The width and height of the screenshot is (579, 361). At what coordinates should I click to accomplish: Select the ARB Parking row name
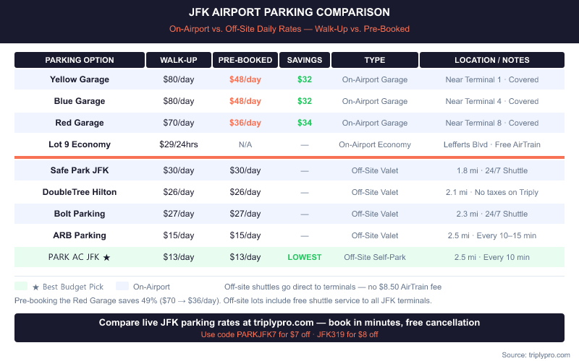[x=80, y=235]
